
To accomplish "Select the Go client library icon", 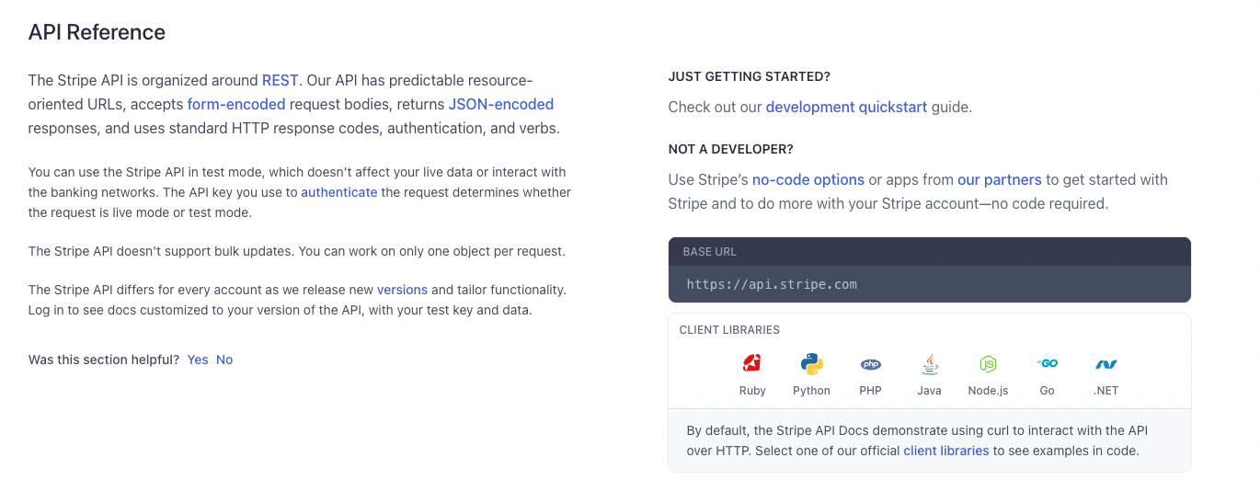I will click(x=1047, y=364).
